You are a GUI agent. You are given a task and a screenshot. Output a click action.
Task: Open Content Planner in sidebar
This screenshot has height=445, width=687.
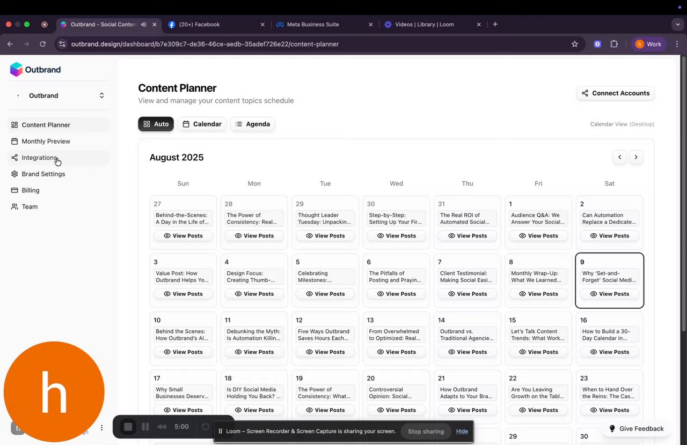[58, 125]
